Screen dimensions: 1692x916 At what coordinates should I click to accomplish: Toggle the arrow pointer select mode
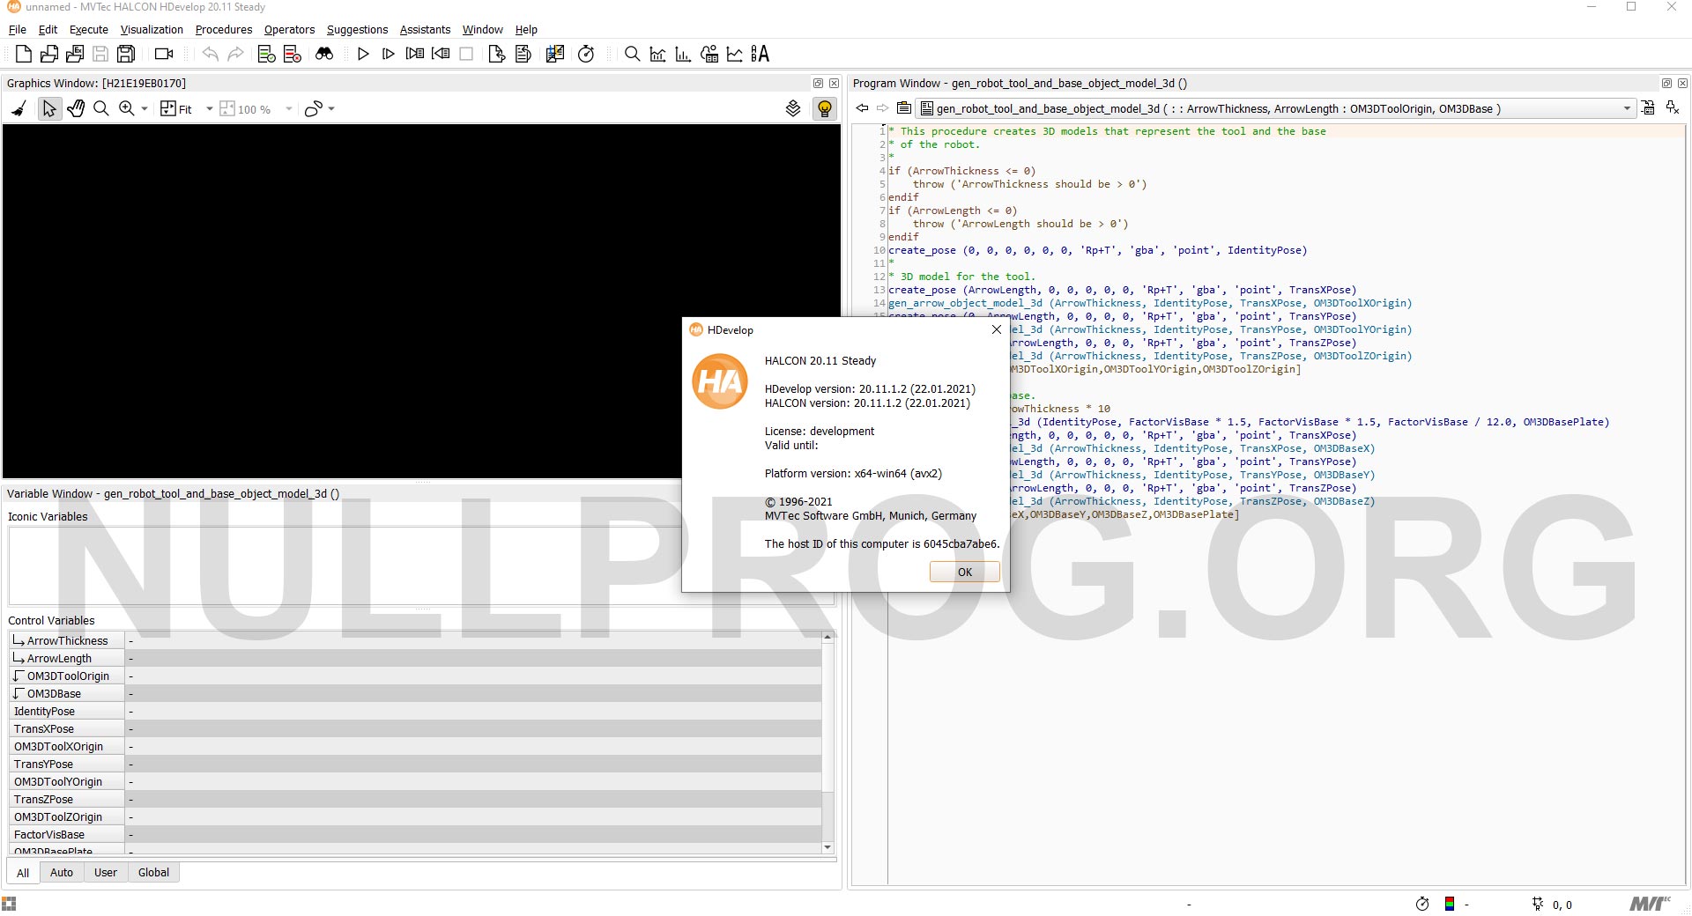(49, 109)
